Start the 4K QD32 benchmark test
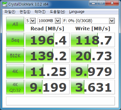This screenshot has height=110, width=121. (15, 87)
